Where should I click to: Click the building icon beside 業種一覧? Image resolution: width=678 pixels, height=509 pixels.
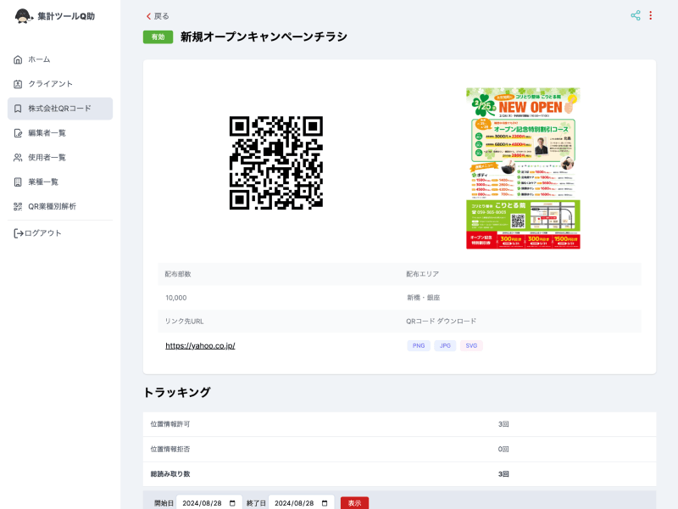(x=18, y=182)
